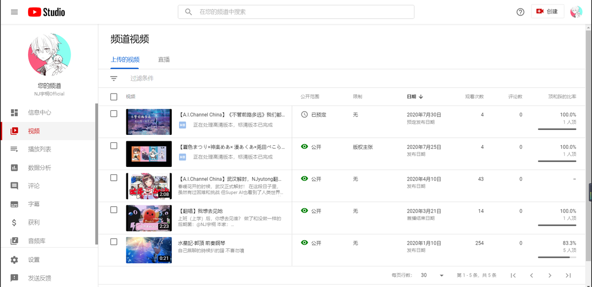Click the 音频库 audio library icon
Image resolution: width=592 pixels, height=287 pixels.
(x=14, y=241)
